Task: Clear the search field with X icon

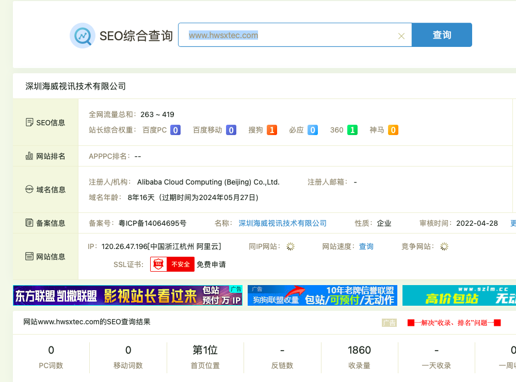Action: [401, 36]
